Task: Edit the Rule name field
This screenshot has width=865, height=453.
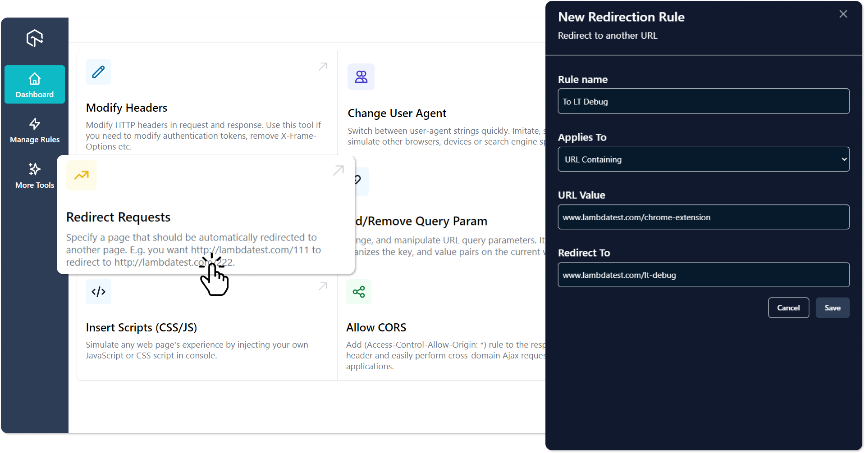Action: (x=703, y=101)
